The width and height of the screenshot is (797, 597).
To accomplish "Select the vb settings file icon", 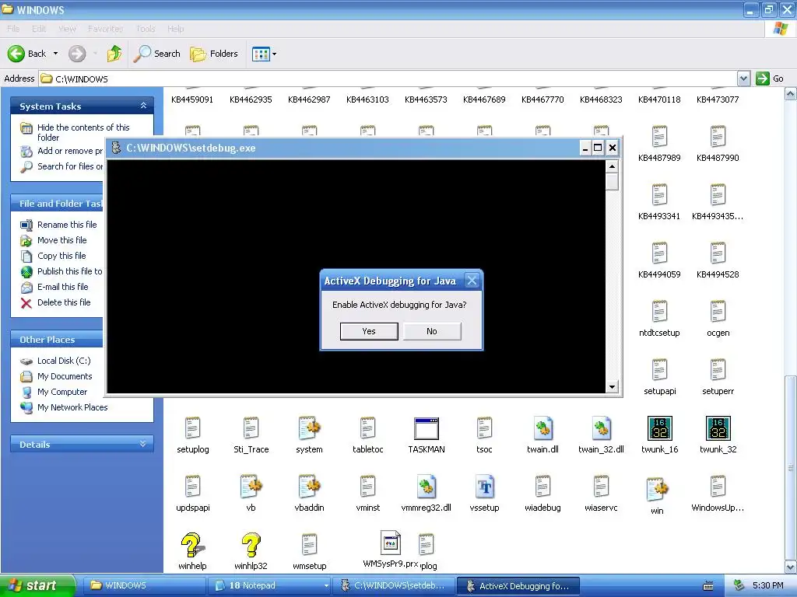I will click(251, 487).
